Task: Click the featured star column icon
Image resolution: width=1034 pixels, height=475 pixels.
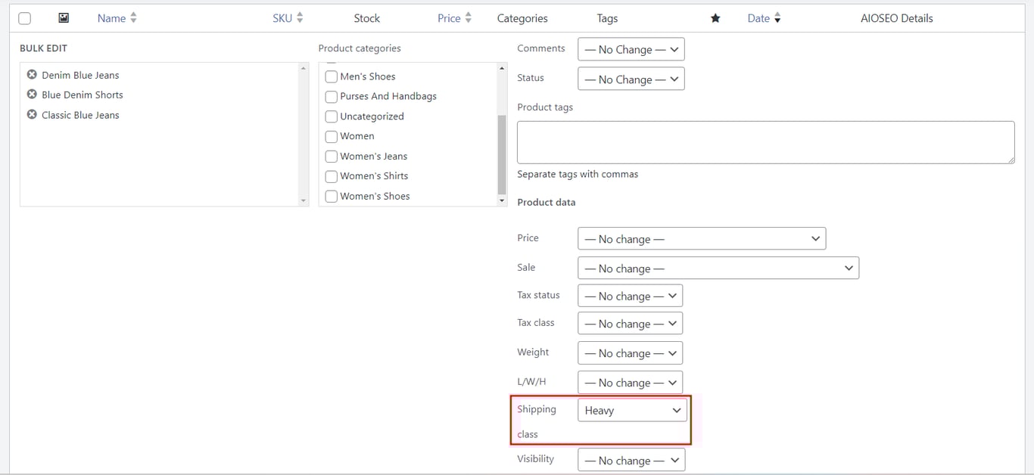Action: coord(715,17)
